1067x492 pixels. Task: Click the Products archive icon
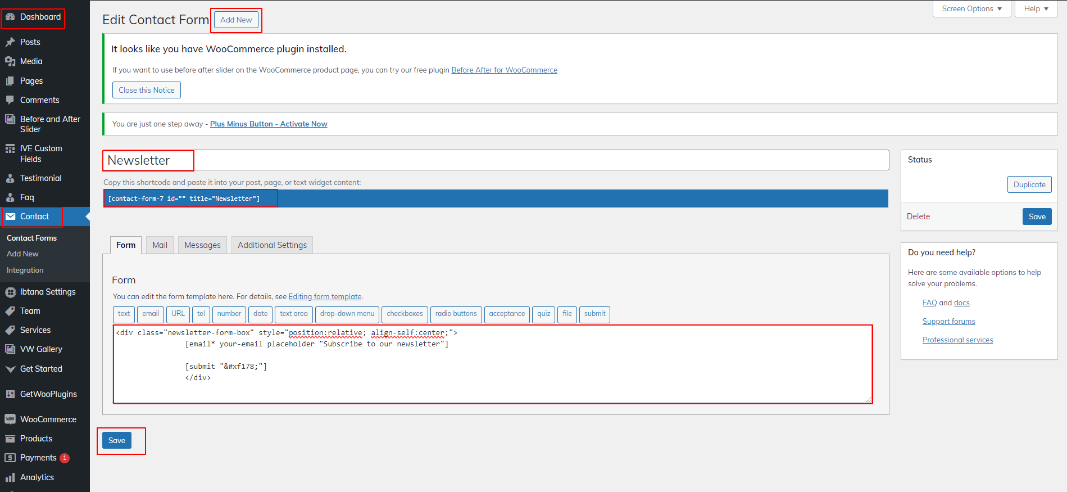coord(10,439)
